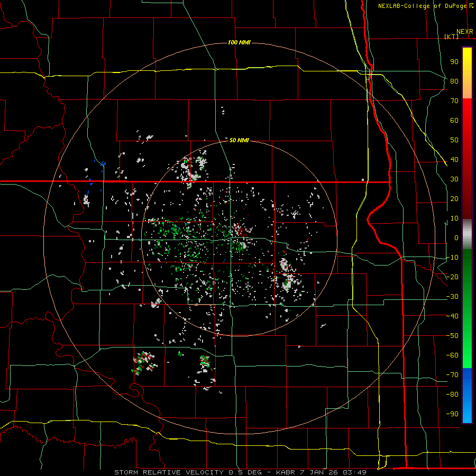
Task: Click the [KT] units label
Action: (x=452, y=36)
